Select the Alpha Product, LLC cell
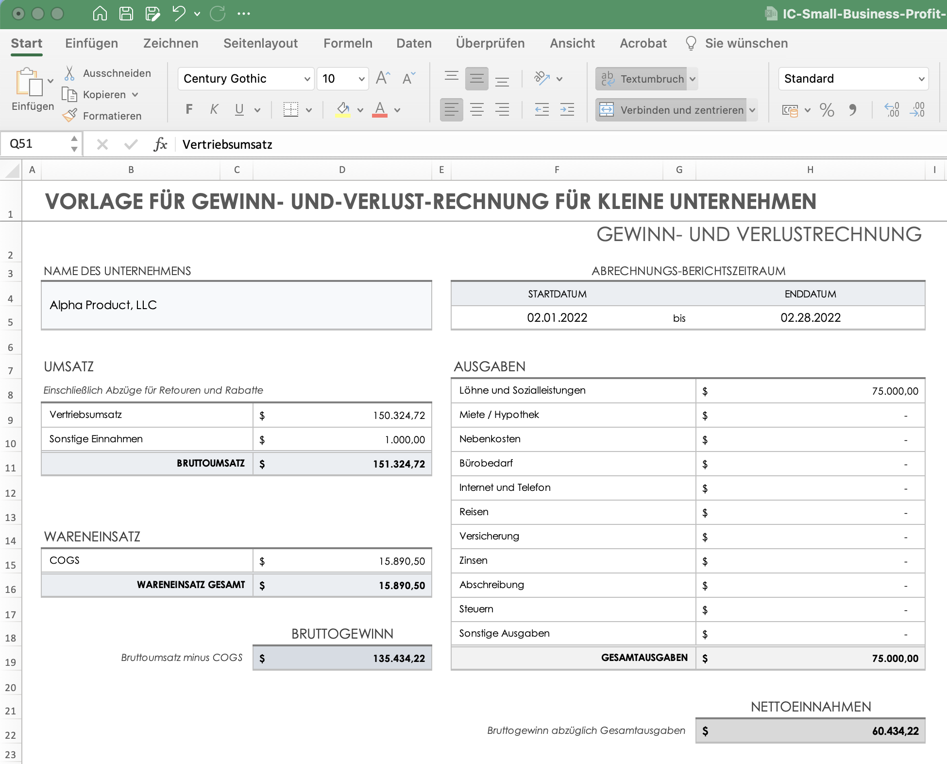The width and height of the screenshot is (947, 764). coord(237,305)
